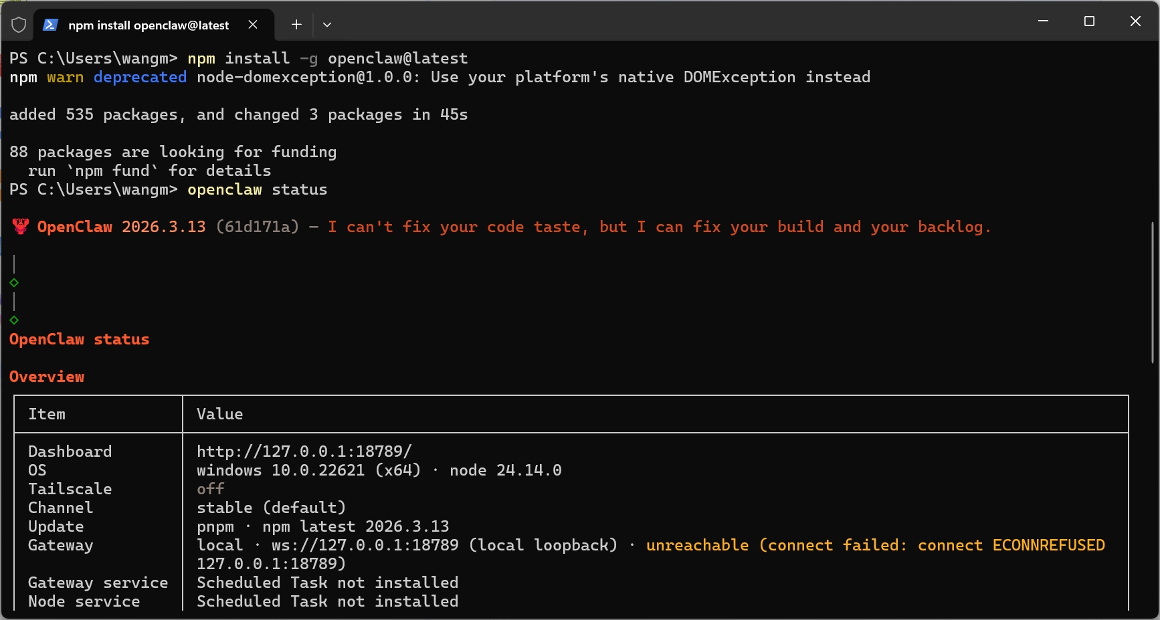The height and width of the screenshot is (620, 1160).
Task: Open the Dashboard URL http://127.0.0.1:18789/
Action: pyautogui.click(x=304, y=451)
